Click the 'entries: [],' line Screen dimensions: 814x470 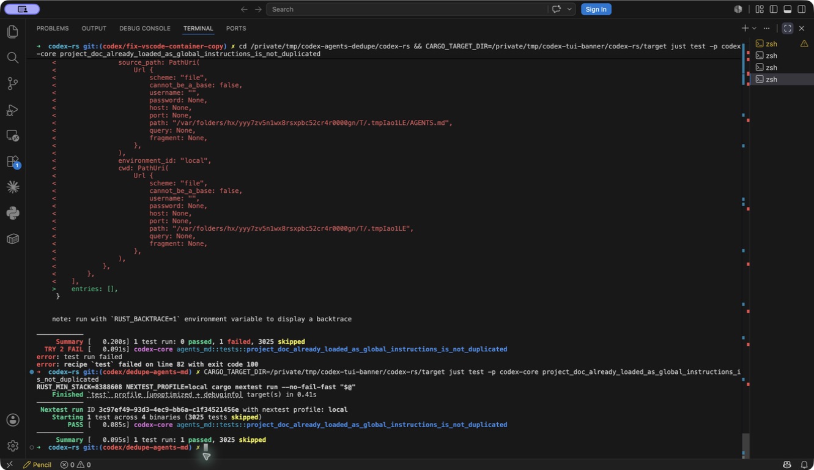click(94, 289)
